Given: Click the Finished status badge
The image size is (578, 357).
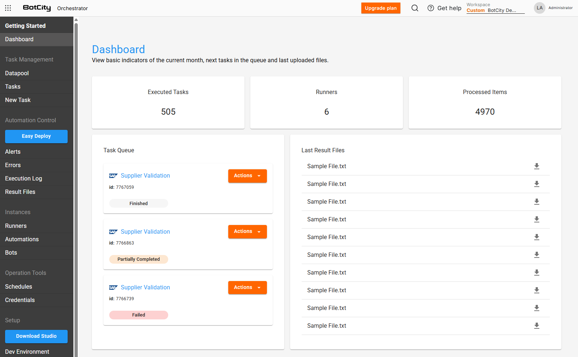Looking at the screenshot, I should pyautogui.click(x=139, y=203).
